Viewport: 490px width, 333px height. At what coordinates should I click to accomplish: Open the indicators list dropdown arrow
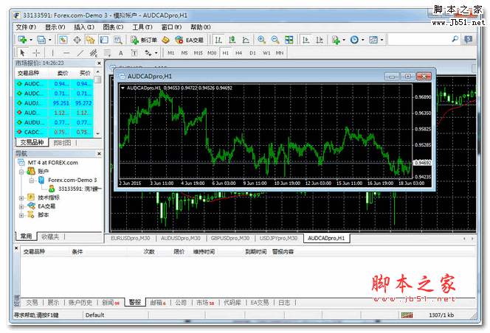point(344,40)
